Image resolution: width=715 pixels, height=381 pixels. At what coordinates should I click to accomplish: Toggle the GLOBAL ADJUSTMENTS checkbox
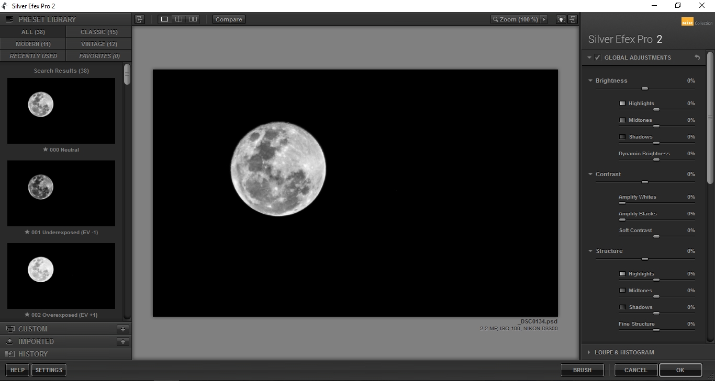[597, 57]
